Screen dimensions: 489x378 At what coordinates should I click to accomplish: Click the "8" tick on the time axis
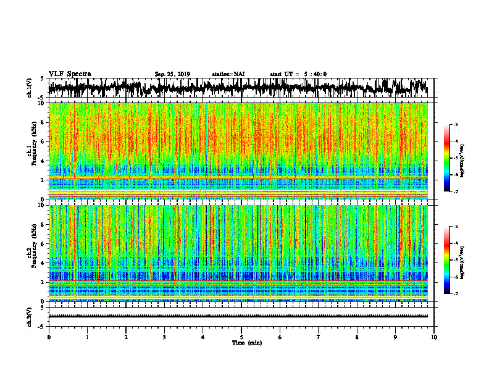[x=357, y=337]
